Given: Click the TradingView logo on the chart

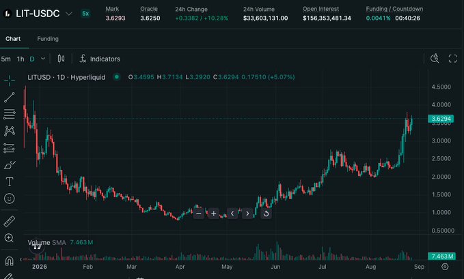Looking at the screenshot, I should pyautogui.click(x=37, y=246).
